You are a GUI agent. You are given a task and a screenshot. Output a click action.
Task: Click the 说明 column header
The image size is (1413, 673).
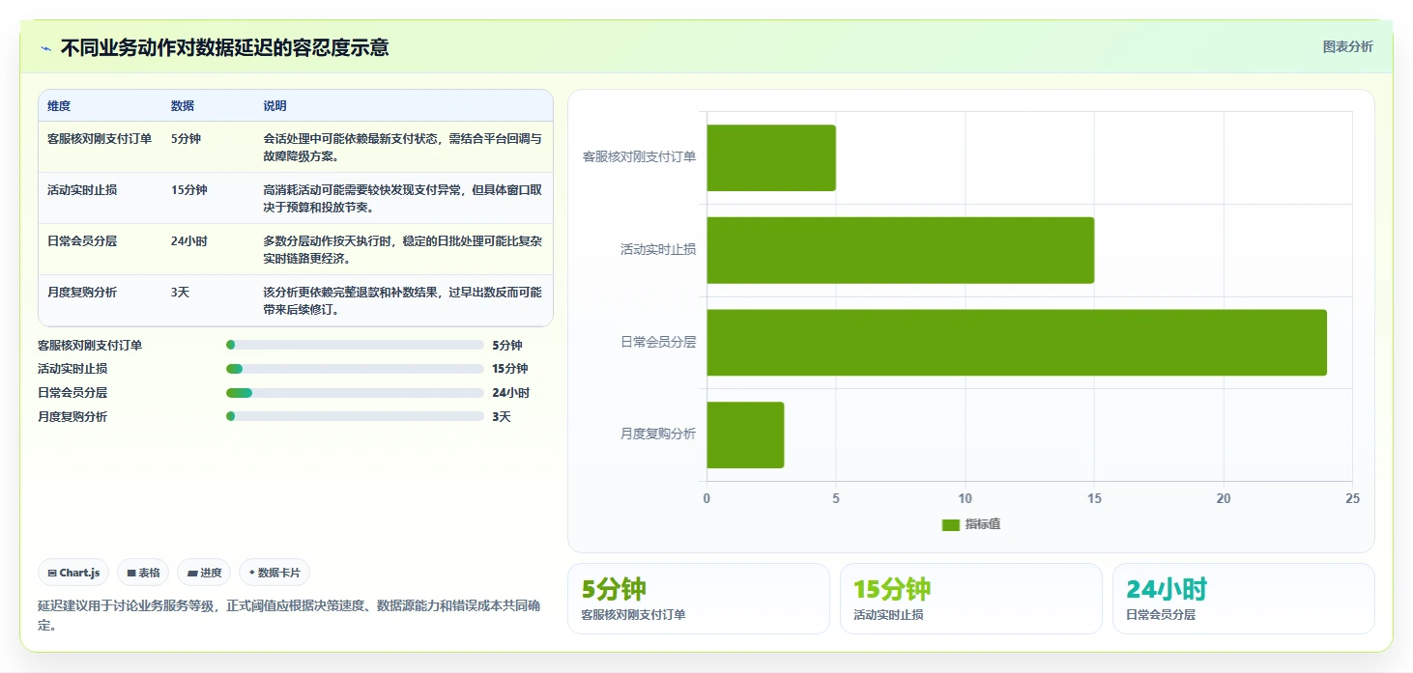(274, 106)
